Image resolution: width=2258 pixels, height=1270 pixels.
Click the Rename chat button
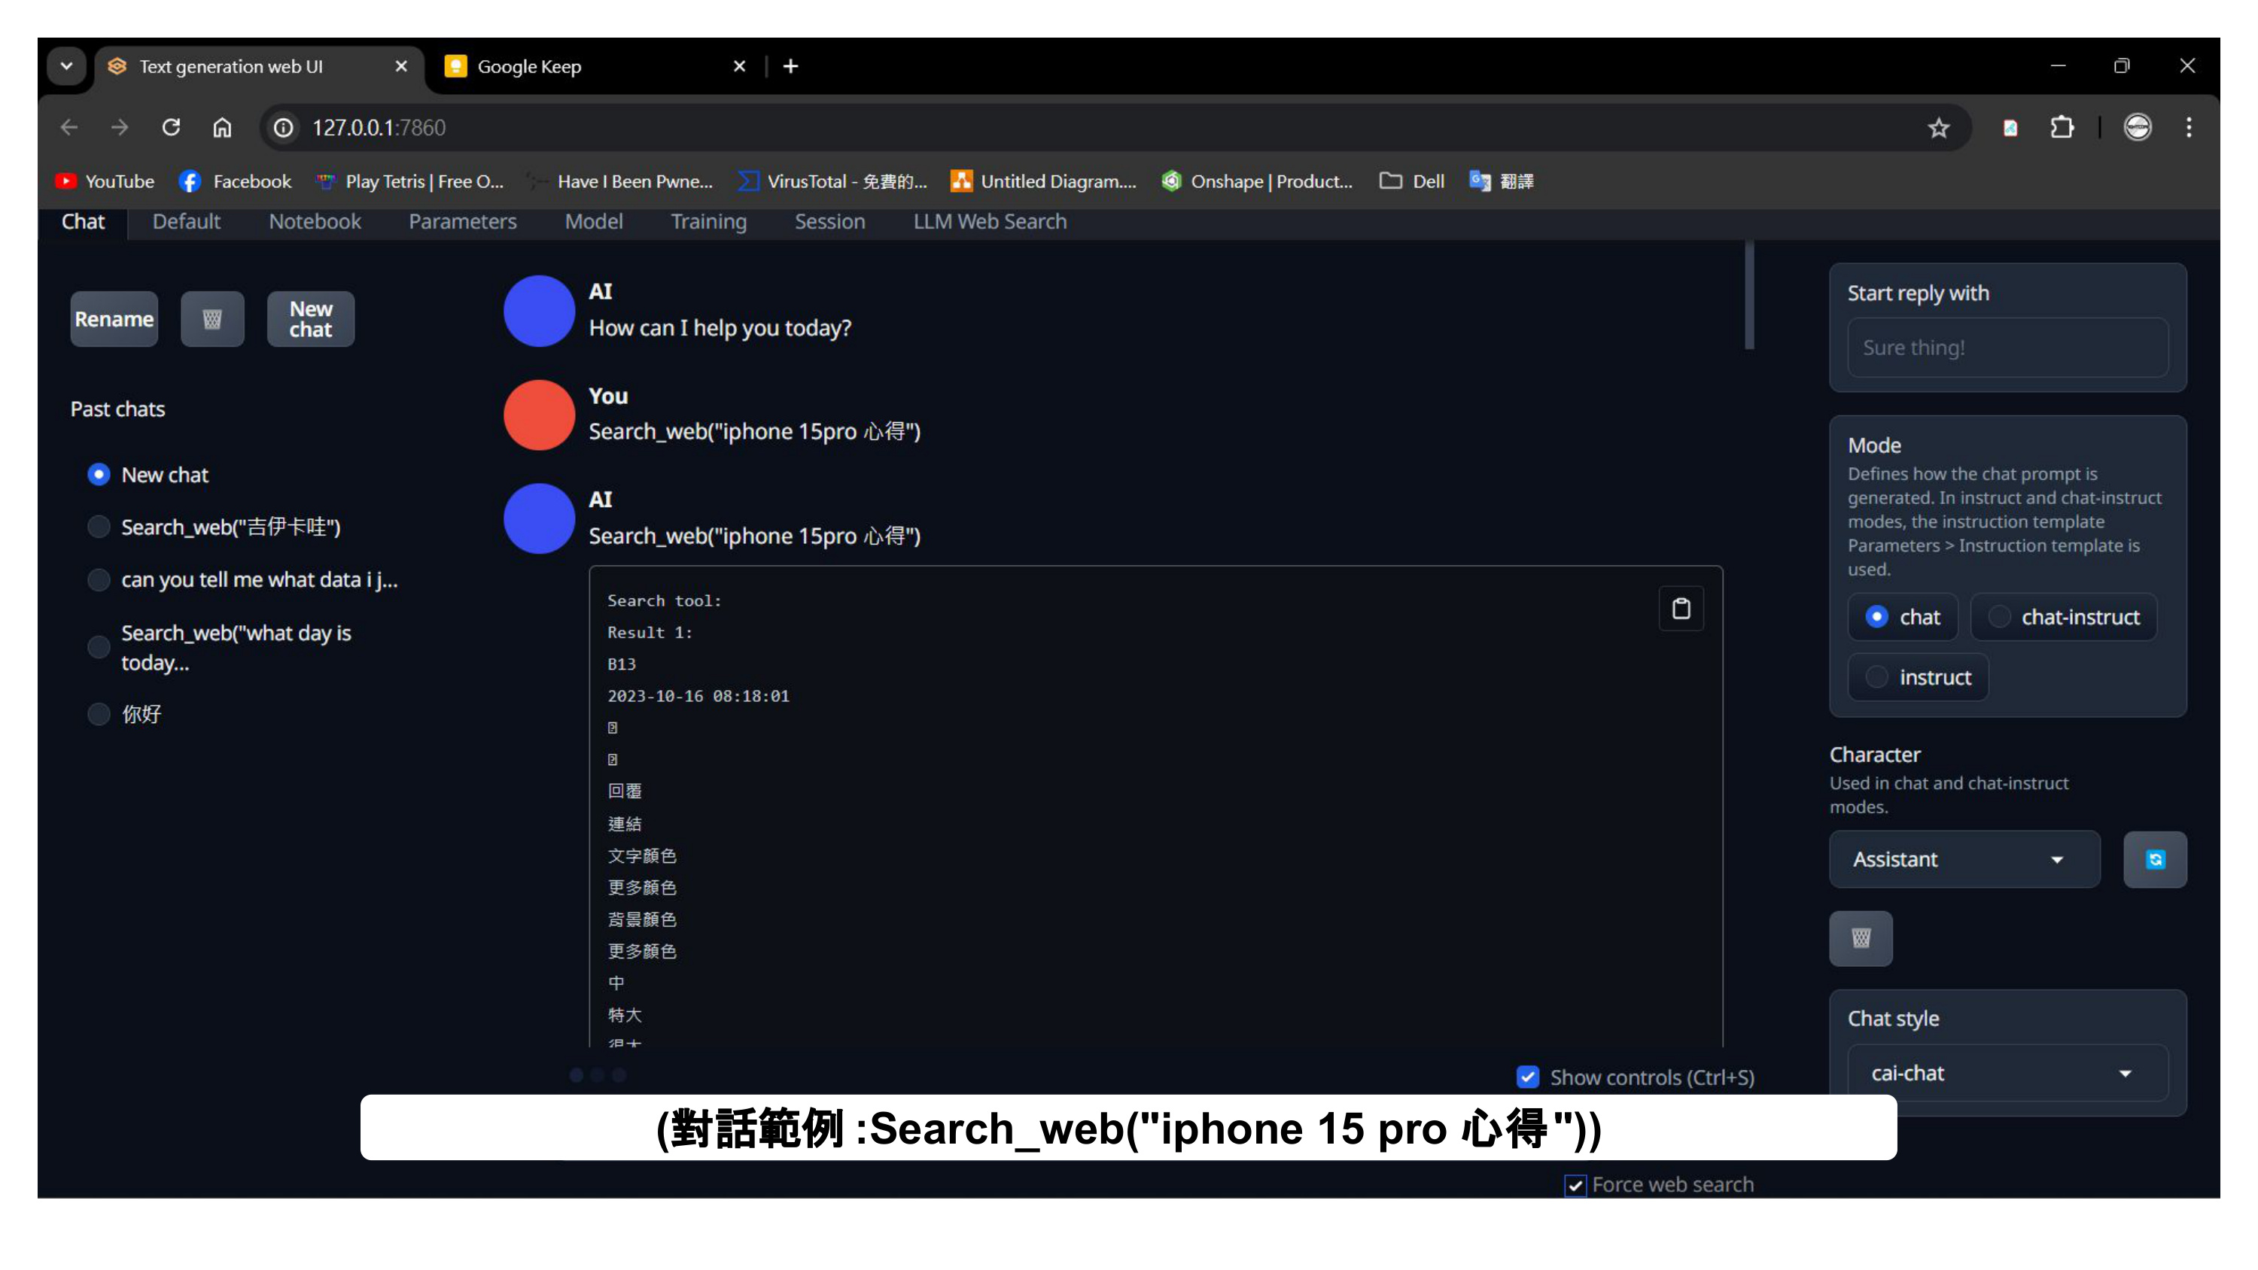(114, 319)
